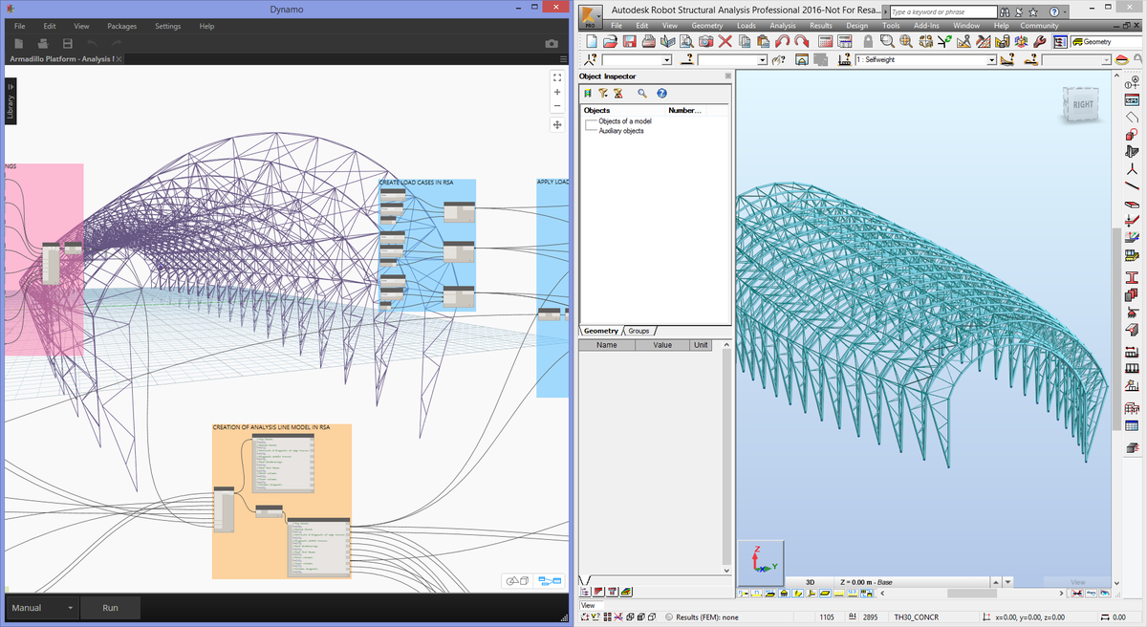1147x627 pixels.
Task: Open Dynamo's View menu
Action: (x=81, y=26)
